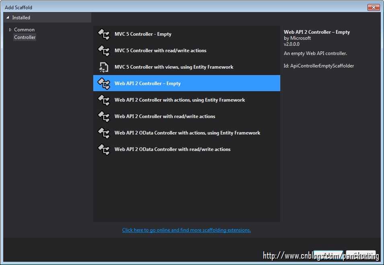Select Web API 2 OData Controller with read/write actions
Viewport: 384px width, 265px height.
[x=187, y=149]
